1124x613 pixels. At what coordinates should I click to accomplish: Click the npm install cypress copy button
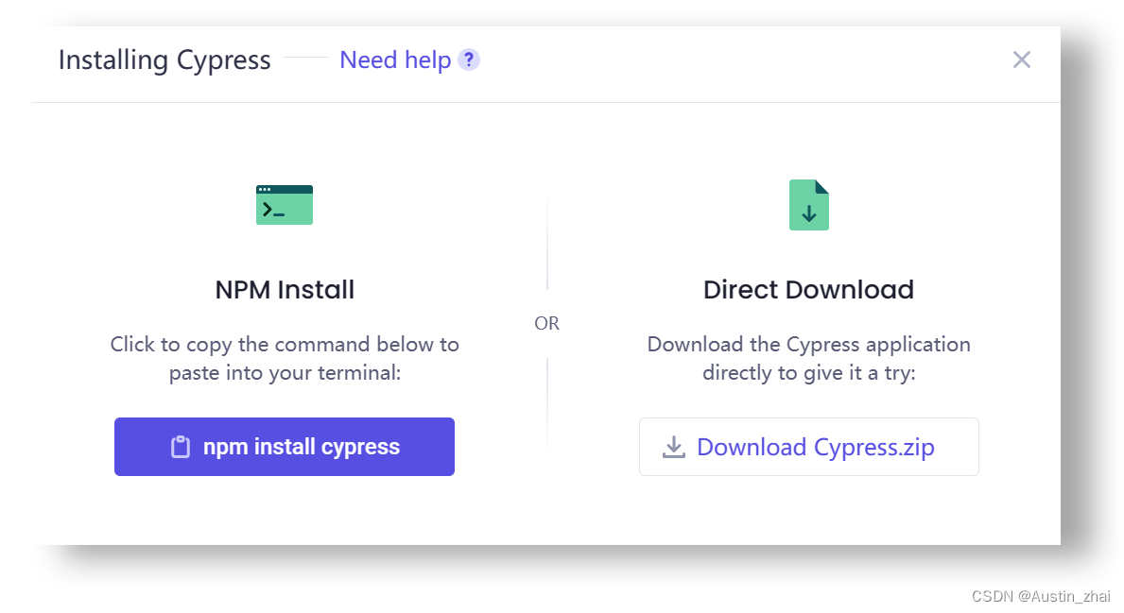click(284, 447)
